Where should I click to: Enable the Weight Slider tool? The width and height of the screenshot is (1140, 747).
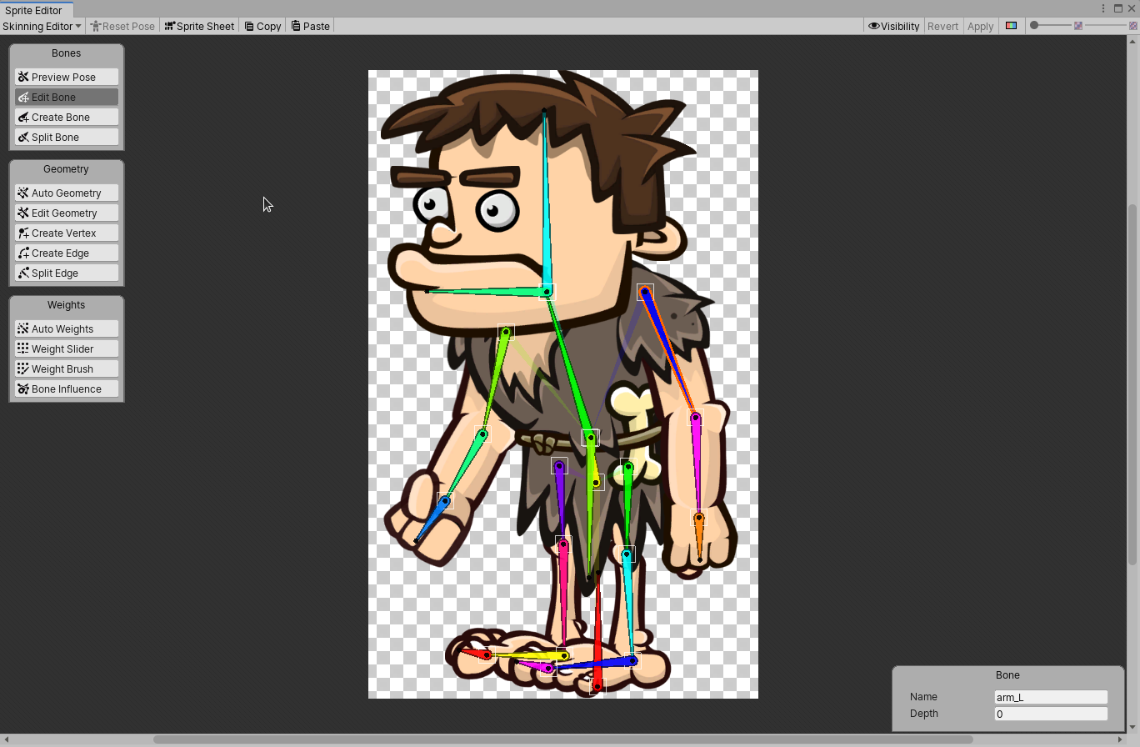pyautogui.click(x=66, y=348)
